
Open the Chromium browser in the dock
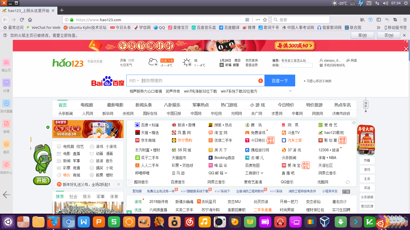[x=69, y=222]
